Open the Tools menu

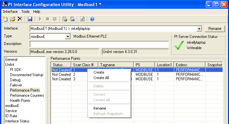pyautogui.click(x=25, y=12)
